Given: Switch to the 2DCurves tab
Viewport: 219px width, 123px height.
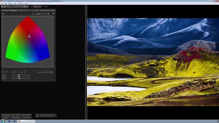Looking at the screenshot, I should point(45,11).
